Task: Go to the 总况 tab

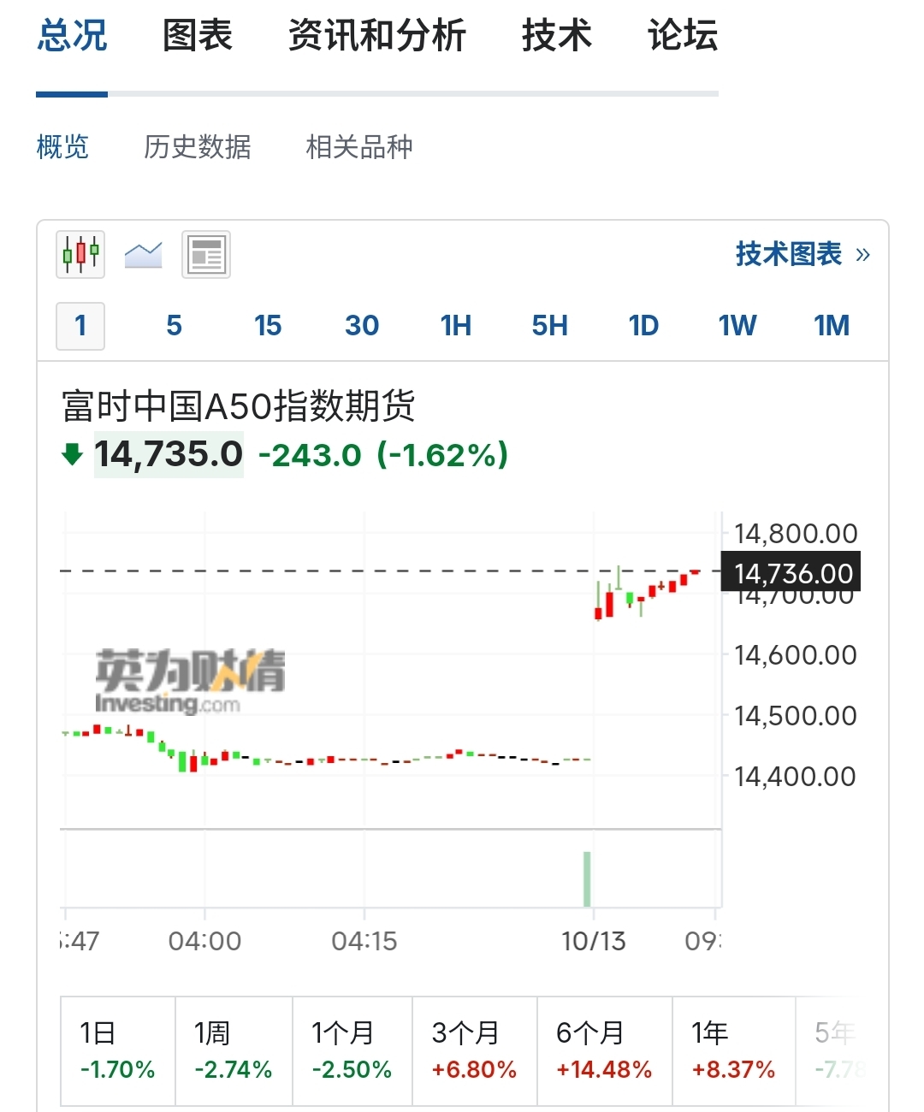Action: (72, 36)
